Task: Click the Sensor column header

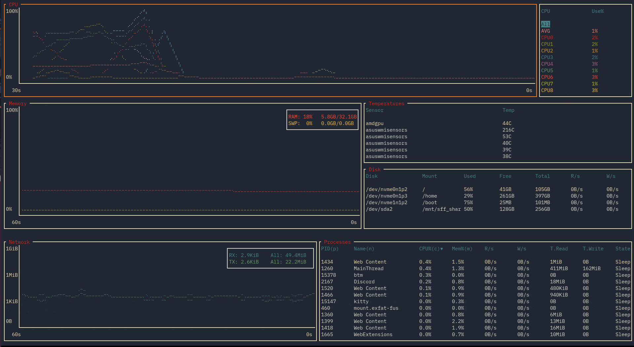Action: [x=375, y=110]
